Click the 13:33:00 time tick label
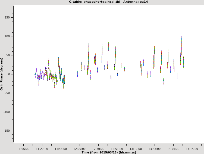 coord(154,149)
